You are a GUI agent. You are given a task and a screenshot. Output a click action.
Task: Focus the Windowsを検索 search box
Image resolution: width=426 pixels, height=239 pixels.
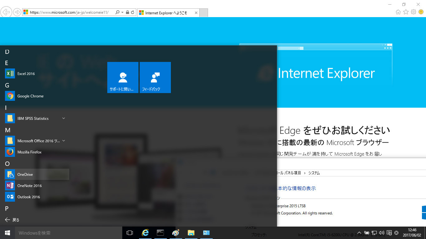69,233
